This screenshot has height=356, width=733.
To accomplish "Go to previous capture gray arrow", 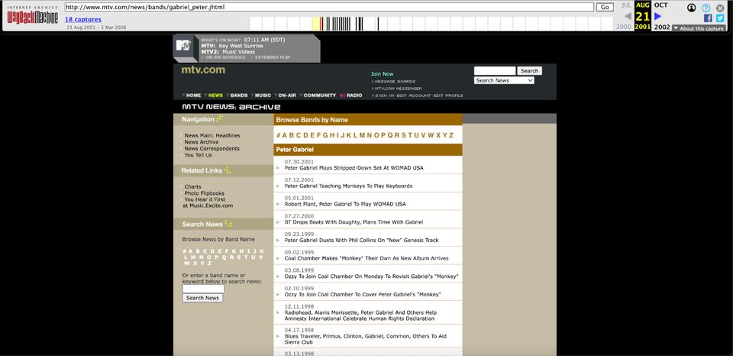I will (628, 16).
